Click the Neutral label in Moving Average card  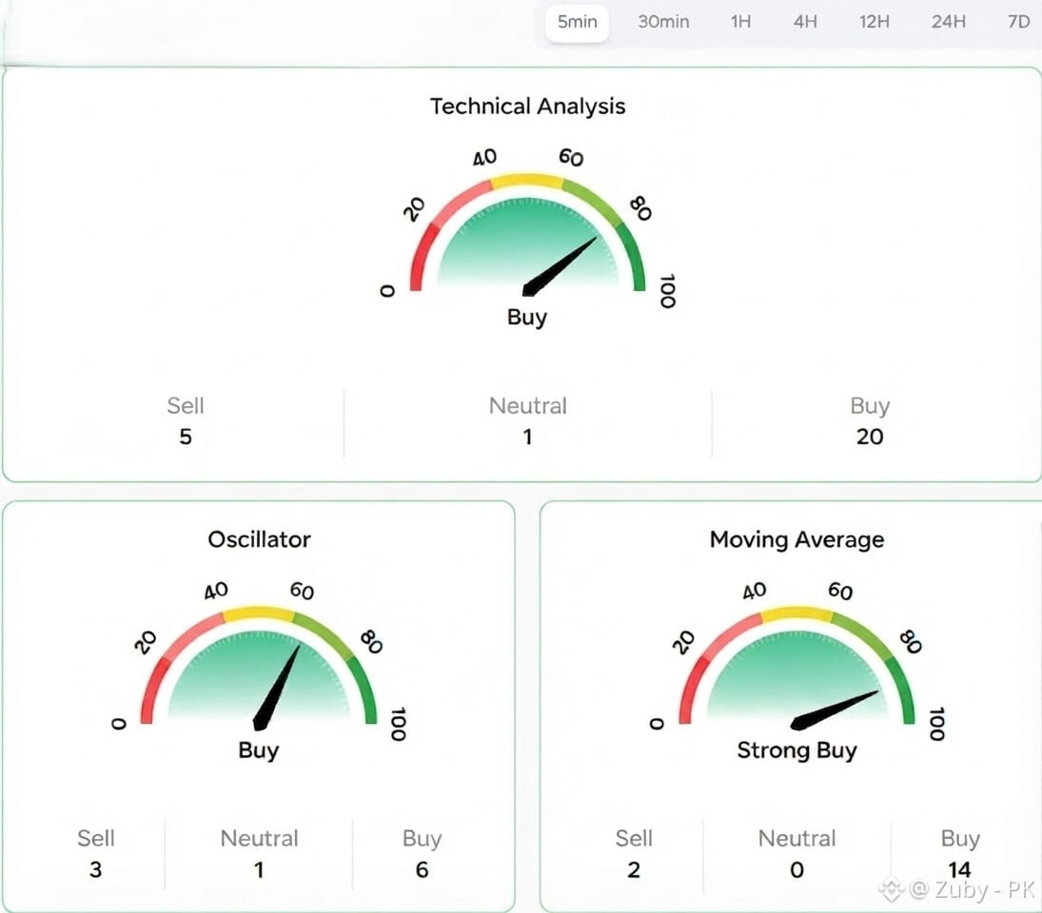click(796, 838)
